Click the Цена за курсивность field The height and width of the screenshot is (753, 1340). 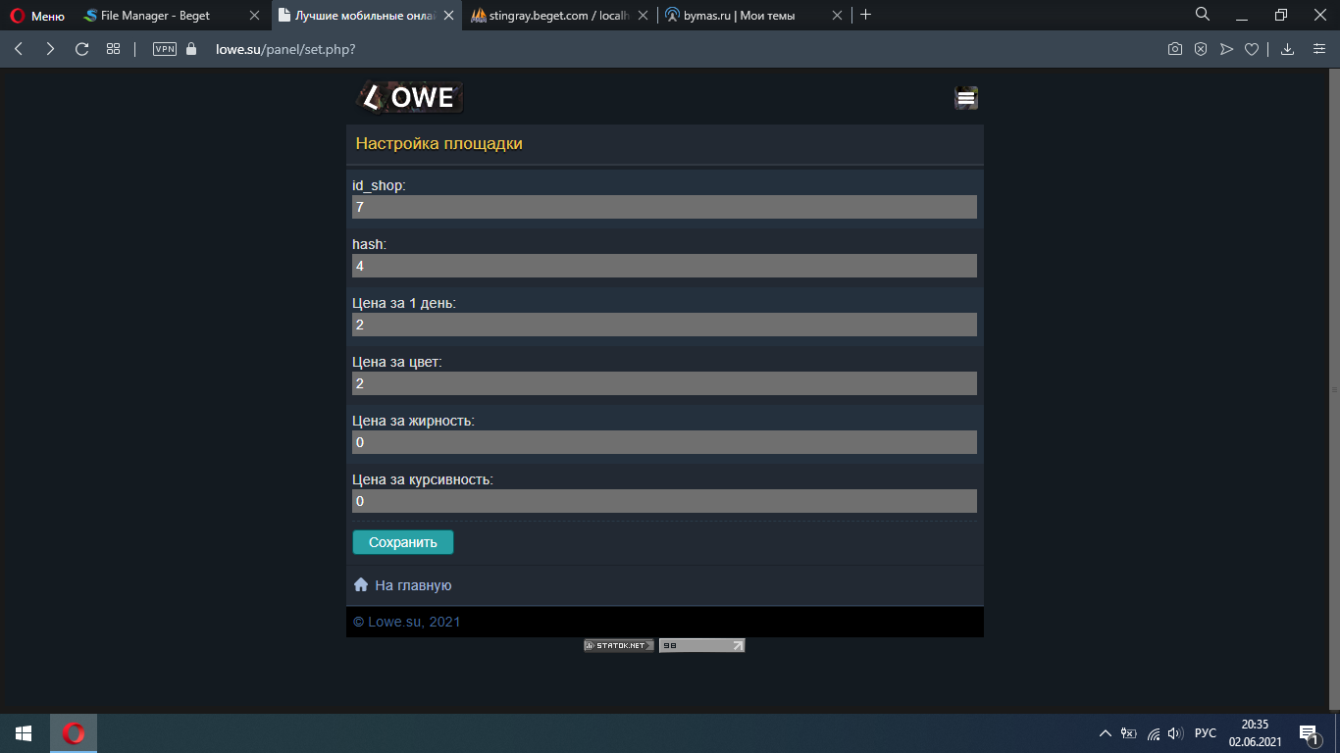pyautogui.click(x=664, y=501)
